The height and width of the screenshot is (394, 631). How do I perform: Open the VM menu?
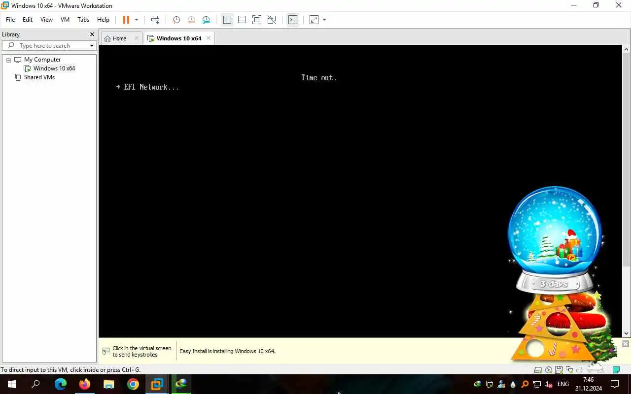(x=65, y=20)
